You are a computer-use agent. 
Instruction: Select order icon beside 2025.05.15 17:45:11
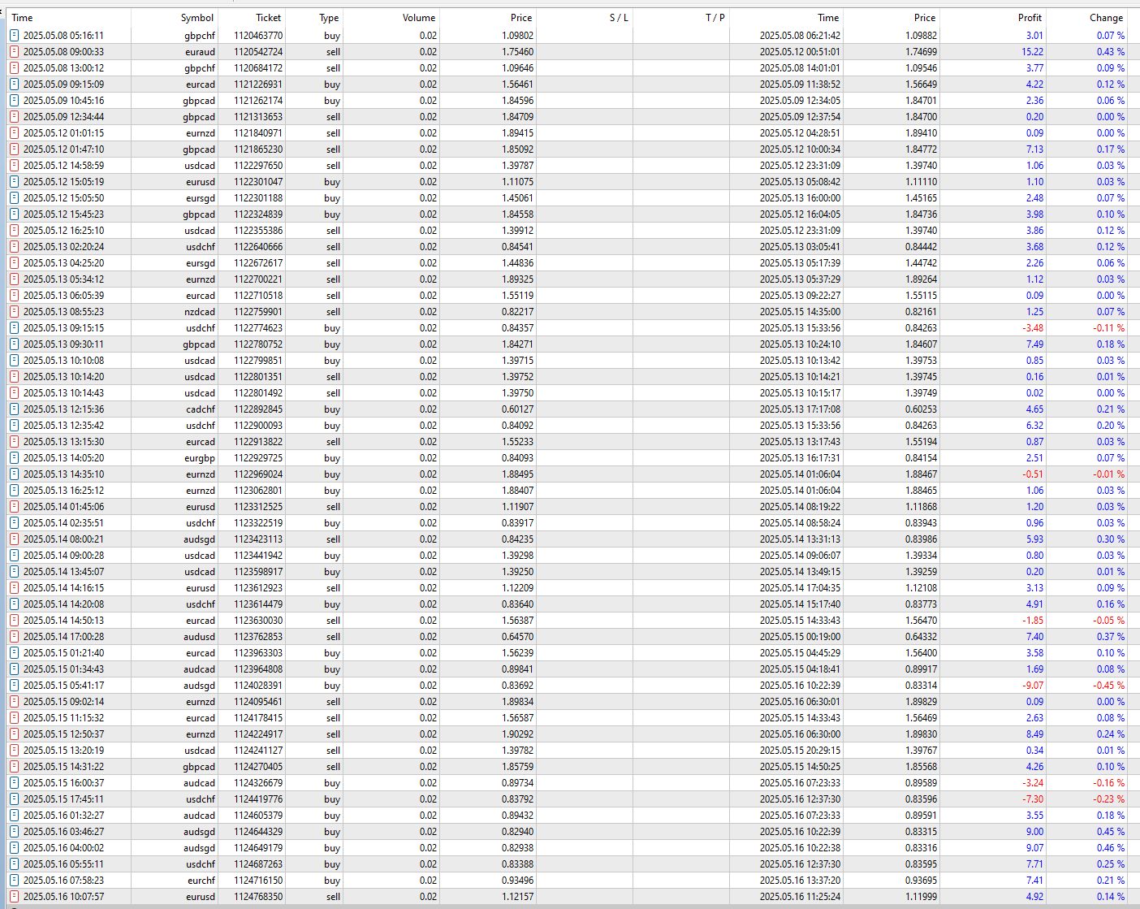point(14,799)
